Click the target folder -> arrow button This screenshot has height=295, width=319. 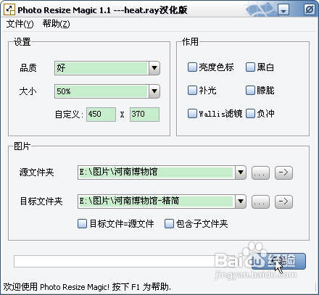283,201
